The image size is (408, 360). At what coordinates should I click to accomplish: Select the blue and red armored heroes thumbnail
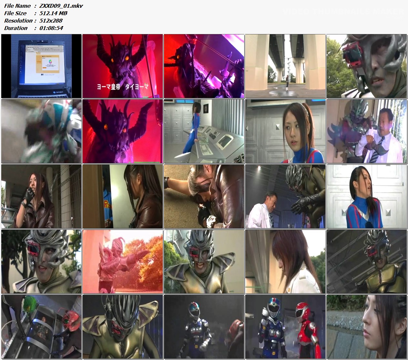pyautogui.click(x=285, y=326)
